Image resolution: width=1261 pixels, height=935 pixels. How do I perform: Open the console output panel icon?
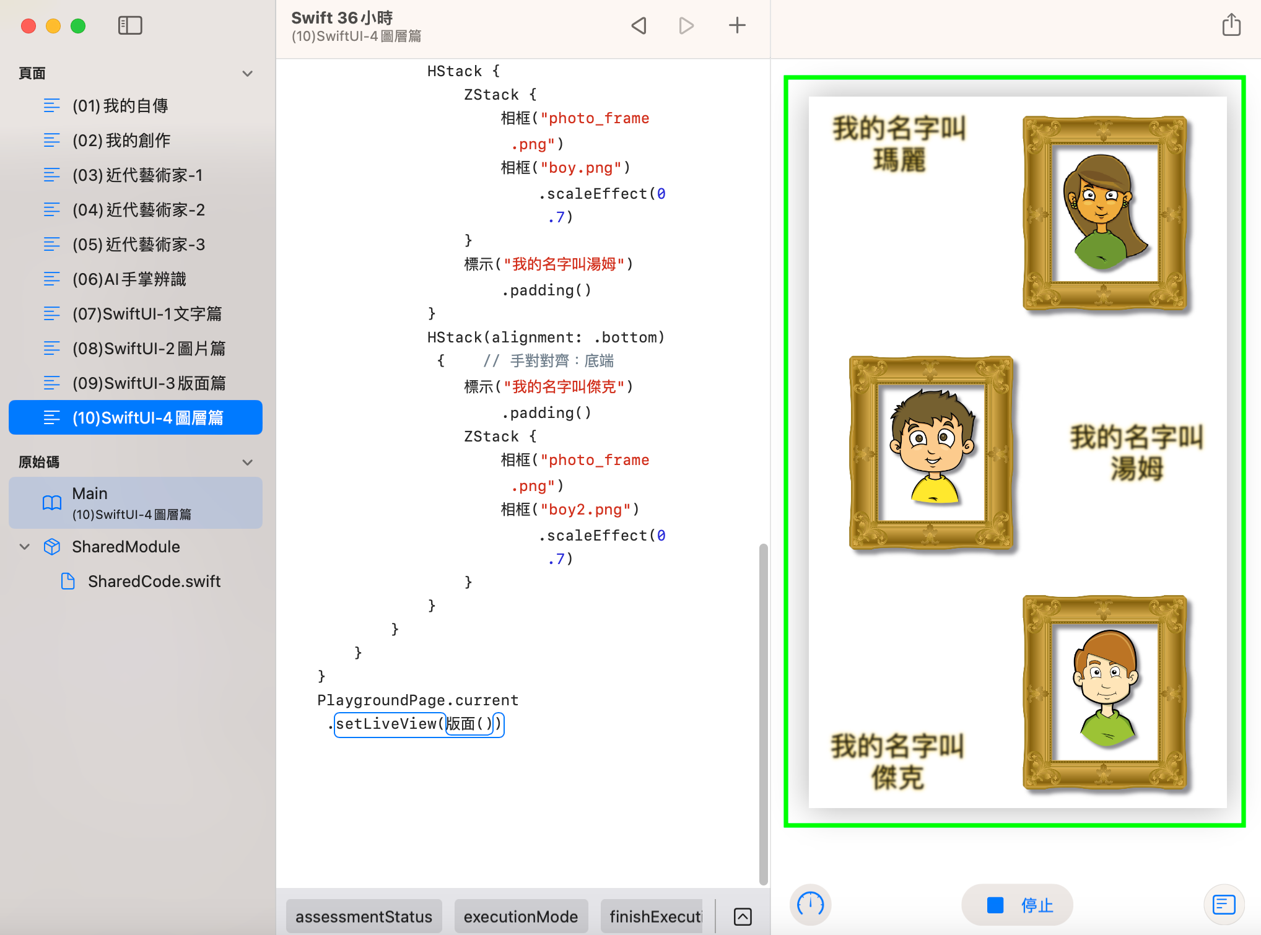pos(1224,905)
